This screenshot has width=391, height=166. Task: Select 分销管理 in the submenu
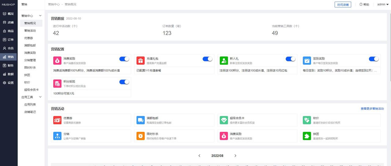tap(30, 60)
